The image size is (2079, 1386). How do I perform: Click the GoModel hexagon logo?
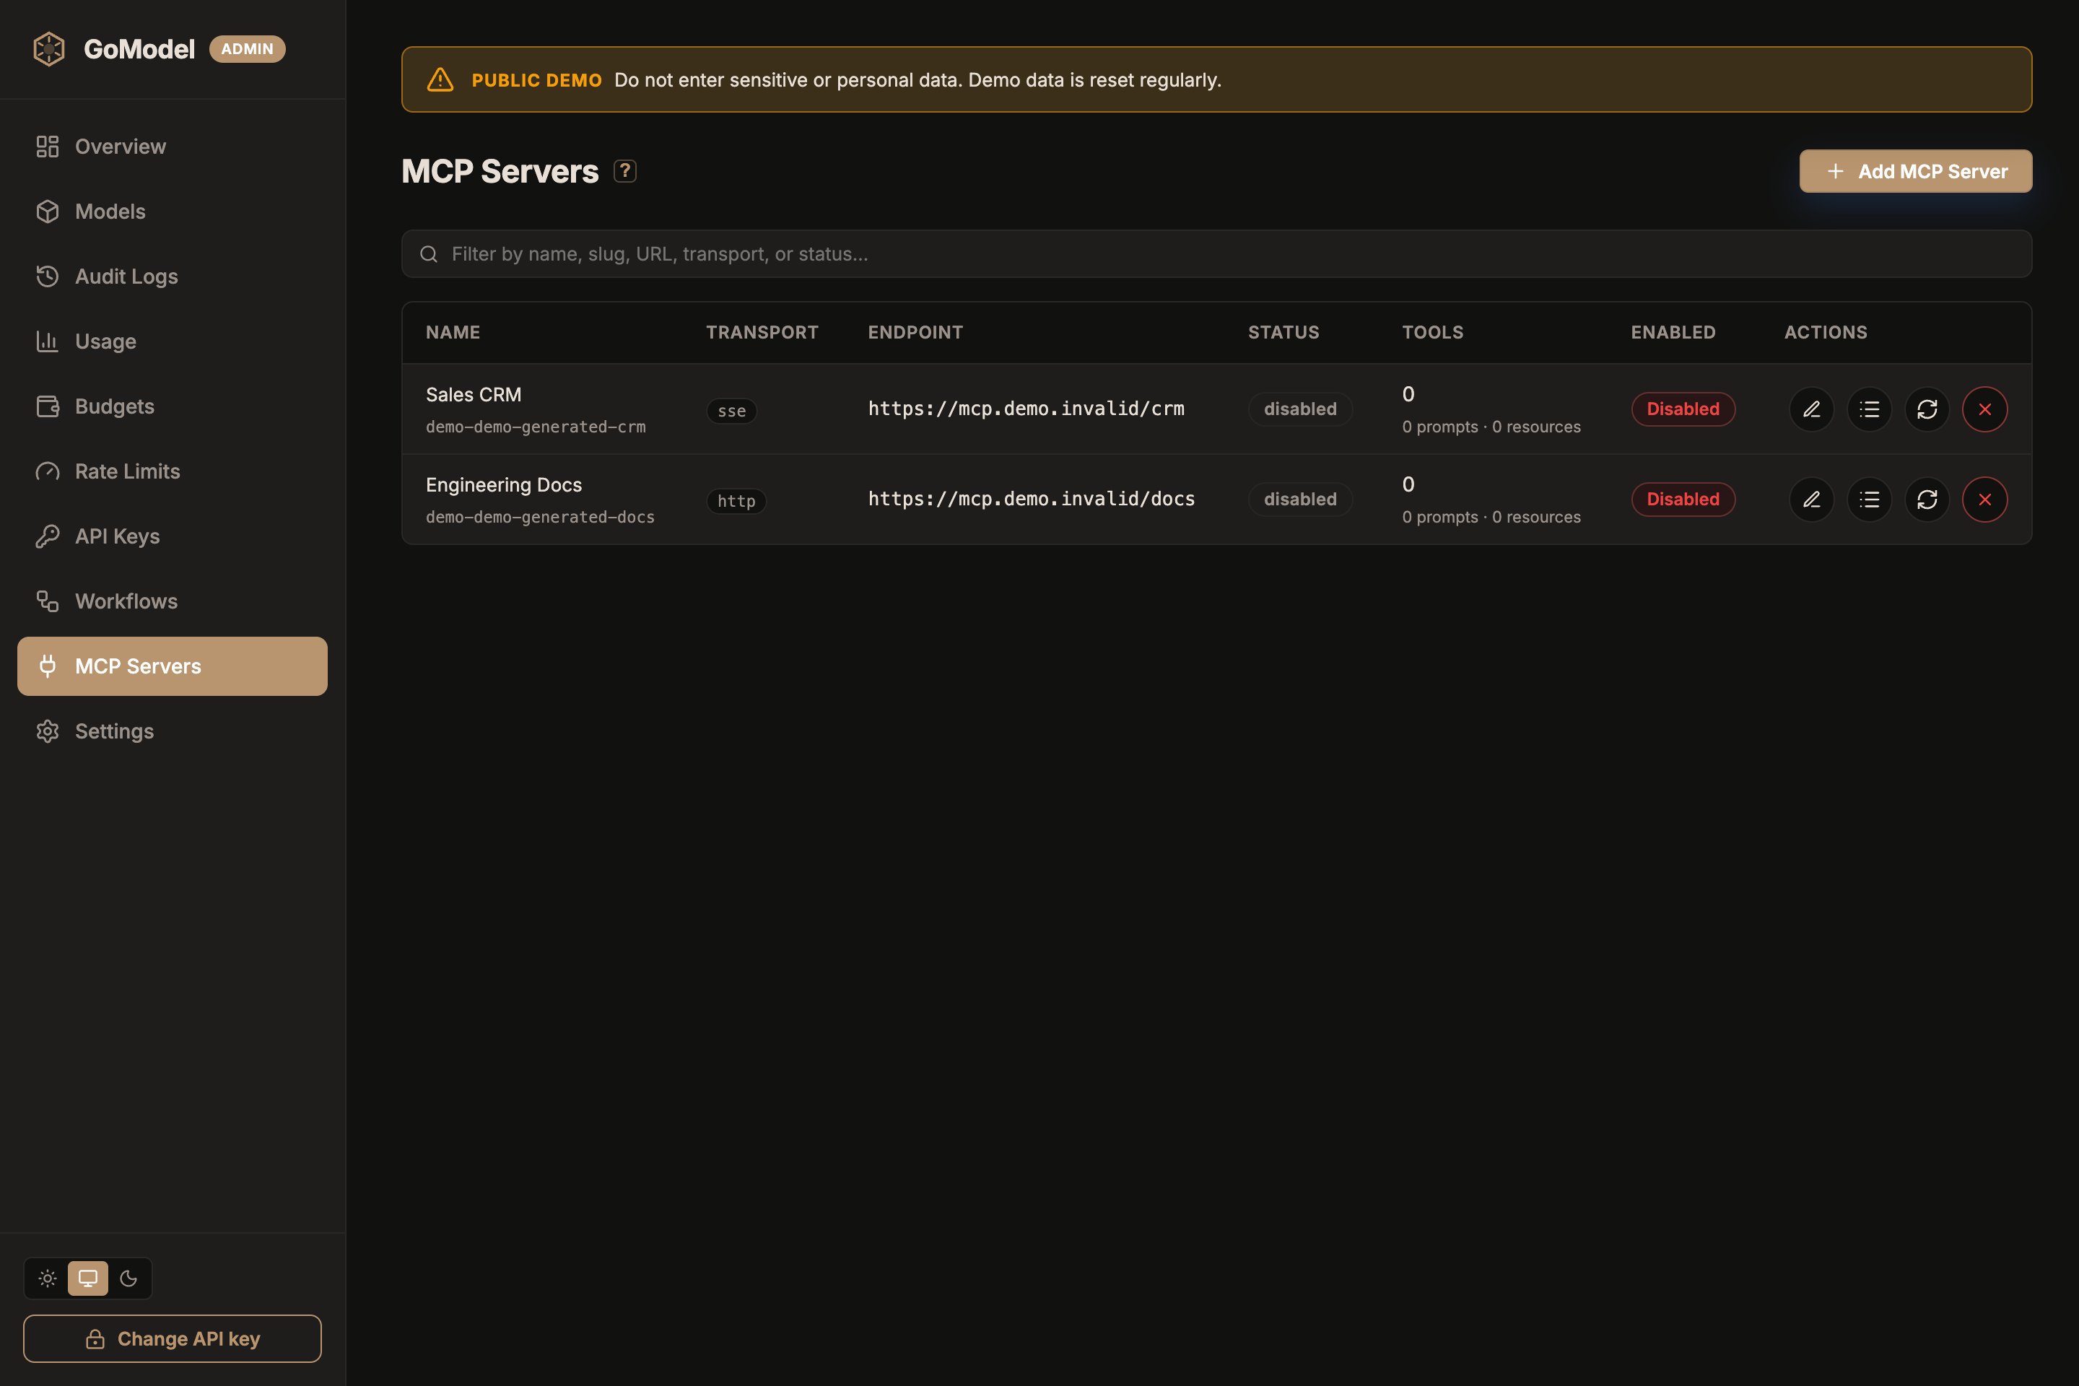point(48,48)
